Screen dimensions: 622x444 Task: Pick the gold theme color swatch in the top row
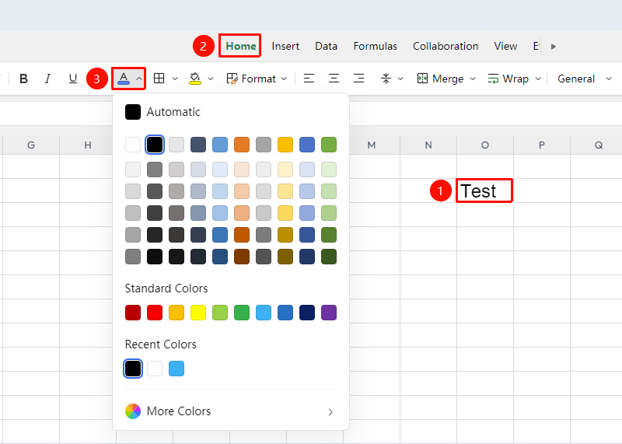[285, 145]
